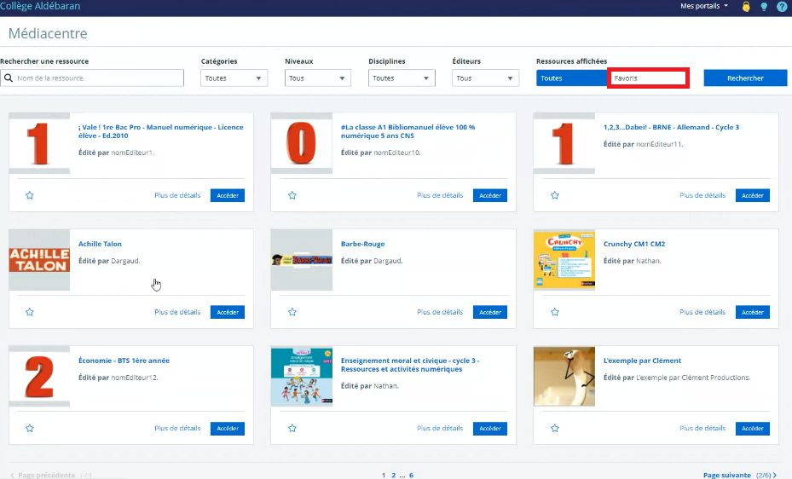Click Plus de détails for Barbe-Rouge
Screen dimensions: 792x479
point(440,312)
